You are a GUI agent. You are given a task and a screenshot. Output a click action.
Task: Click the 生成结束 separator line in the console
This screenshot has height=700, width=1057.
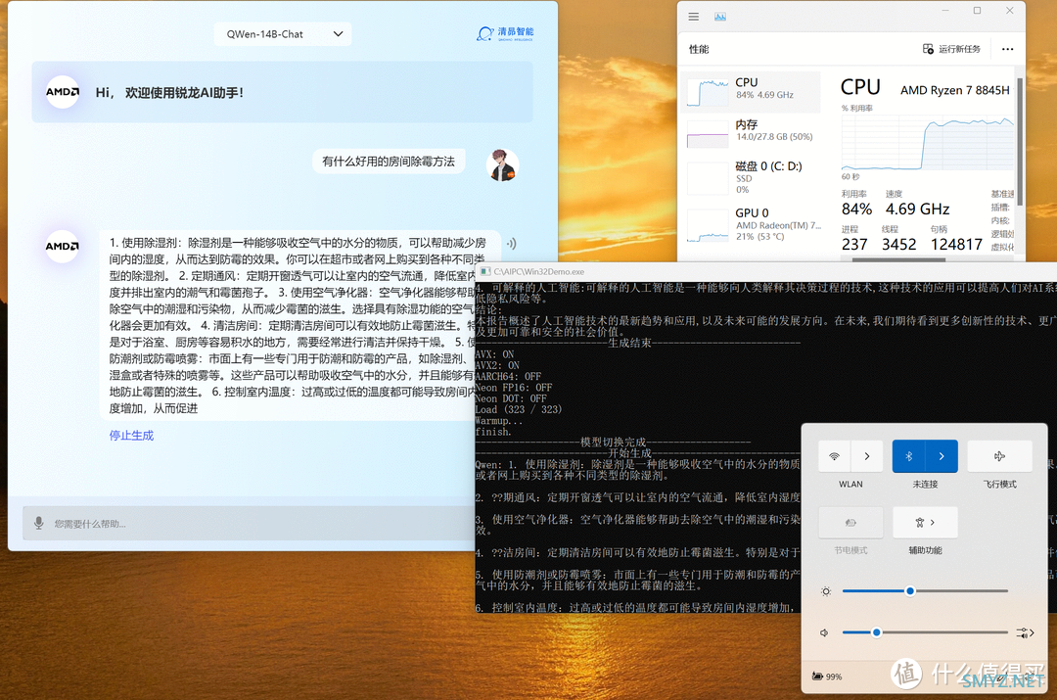click(x=638, y=343)
